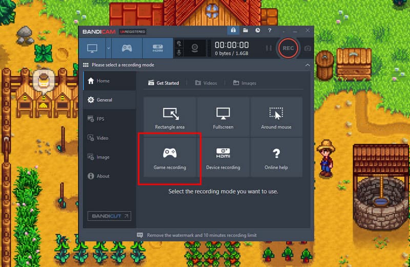
Task: Switch to the Images tab
Action: (x=244, y=83)
